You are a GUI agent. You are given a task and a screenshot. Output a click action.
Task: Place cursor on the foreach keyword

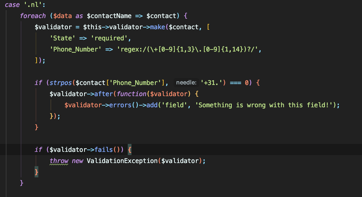pyautogui.click(x=33, y=16)
